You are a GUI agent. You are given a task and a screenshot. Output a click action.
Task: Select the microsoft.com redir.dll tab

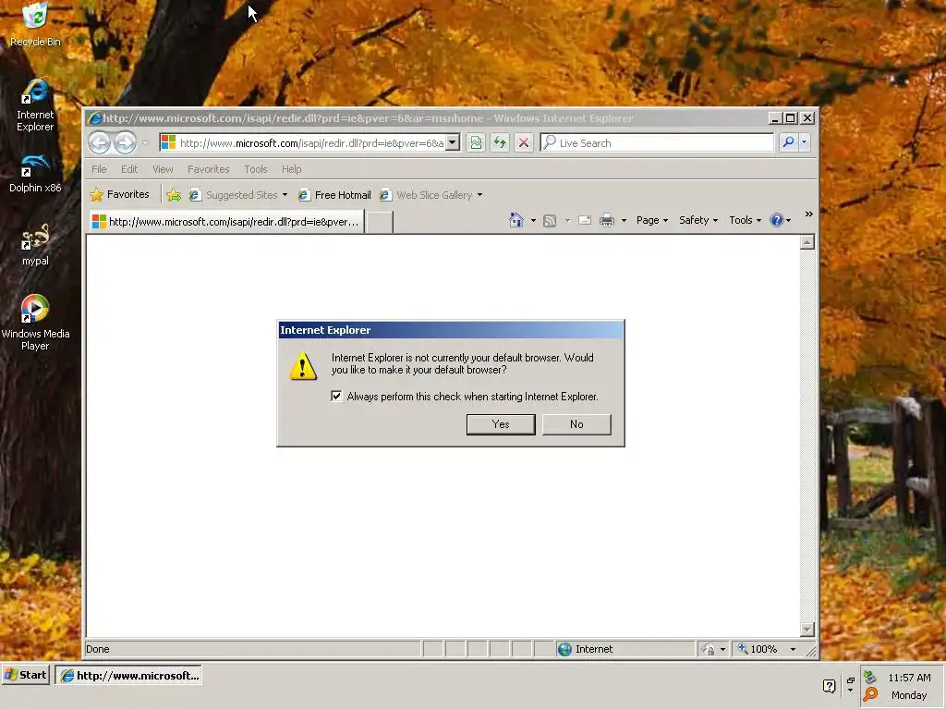coord(226,222)
